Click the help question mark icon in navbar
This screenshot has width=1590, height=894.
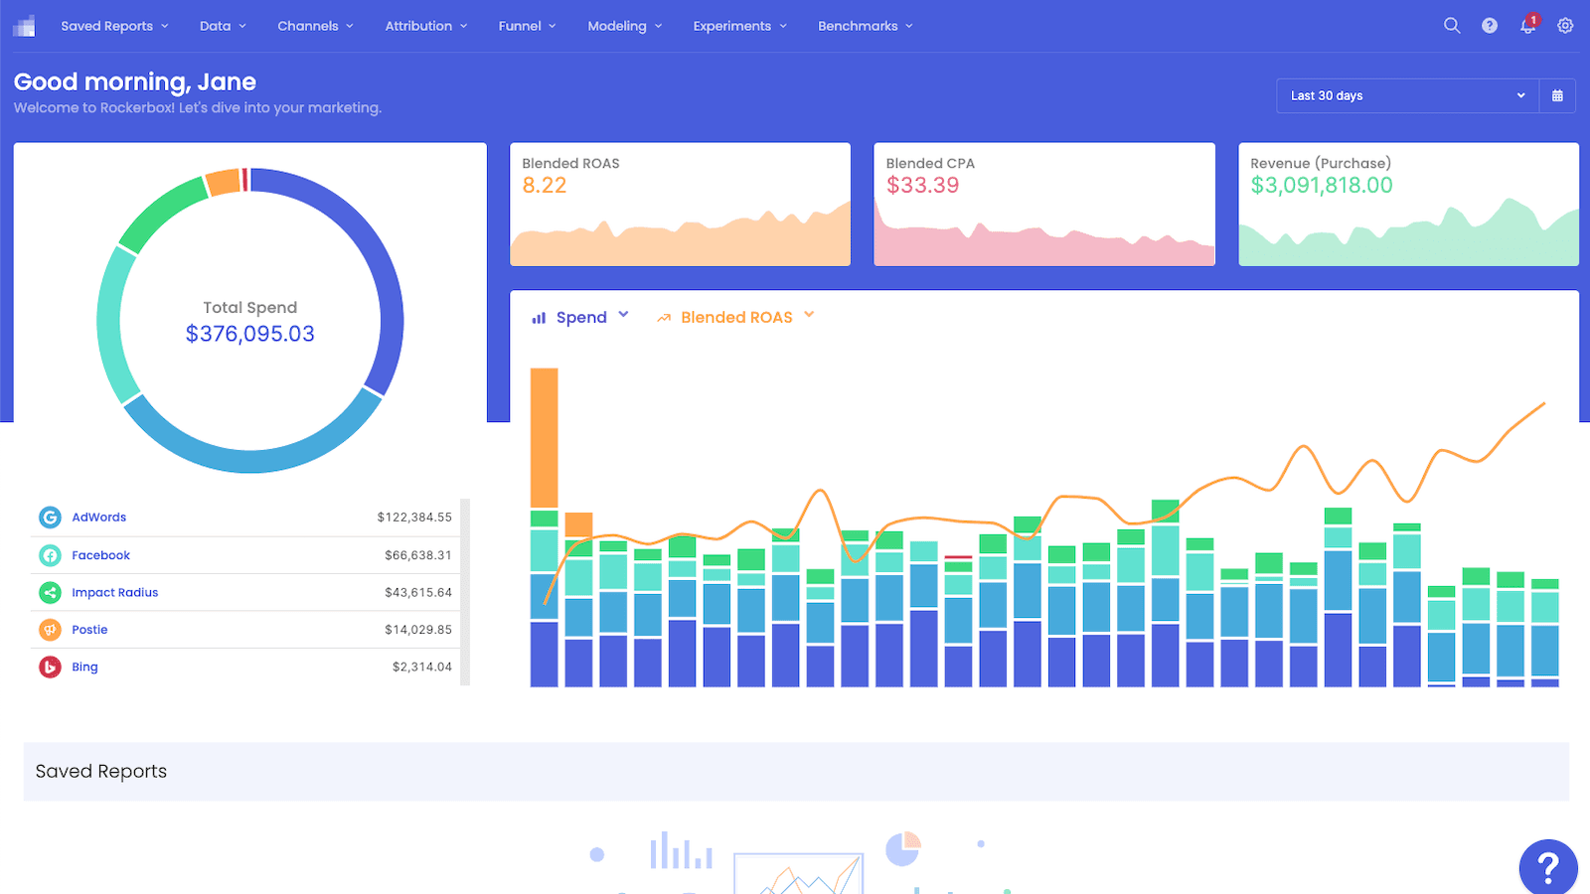pos(1489,25)
